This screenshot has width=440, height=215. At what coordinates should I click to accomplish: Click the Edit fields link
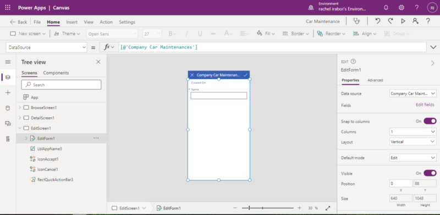(425, 104)
